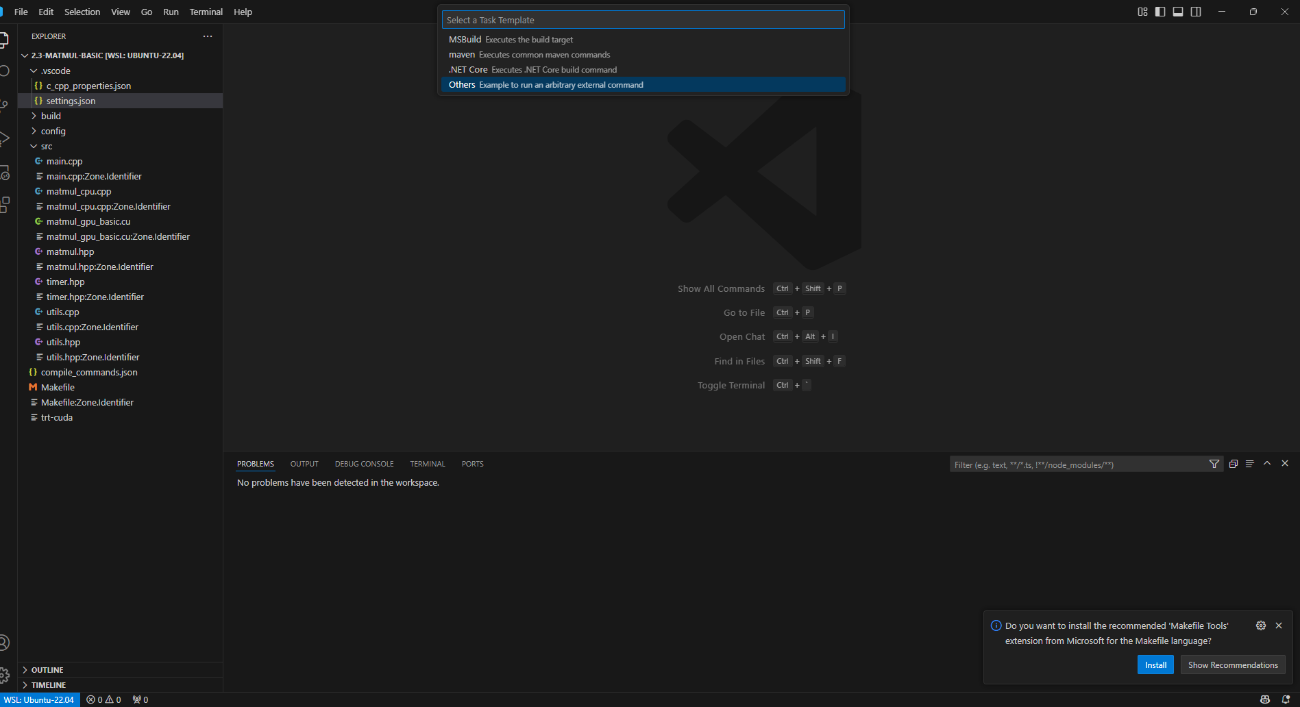Viewport: 1300px width, 707px height.
Task: Open the notifications bell in the status bar
Action: (x=1286, y=699)
